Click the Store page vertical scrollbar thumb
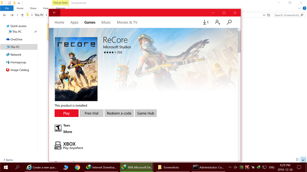 click(239, 42)
